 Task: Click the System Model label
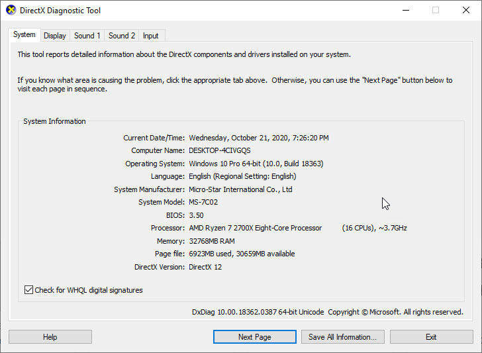(x=162, y=202)
